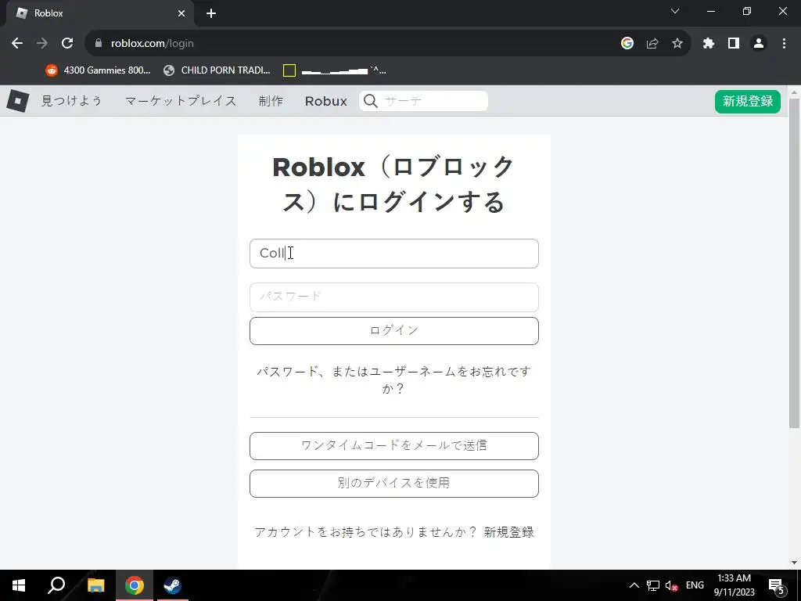
Task: Open the 制作 navigation item
Action: coord(271,101)
